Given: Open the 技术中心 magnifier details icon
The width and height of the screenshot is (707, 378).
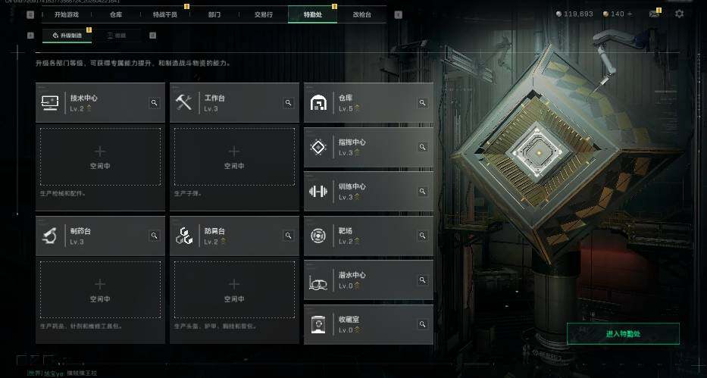Looking at the screenshot, I should [154, 103].
